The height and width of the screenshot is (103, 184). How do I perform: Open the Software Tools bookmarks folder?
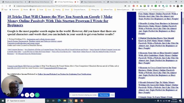point(107,10)
